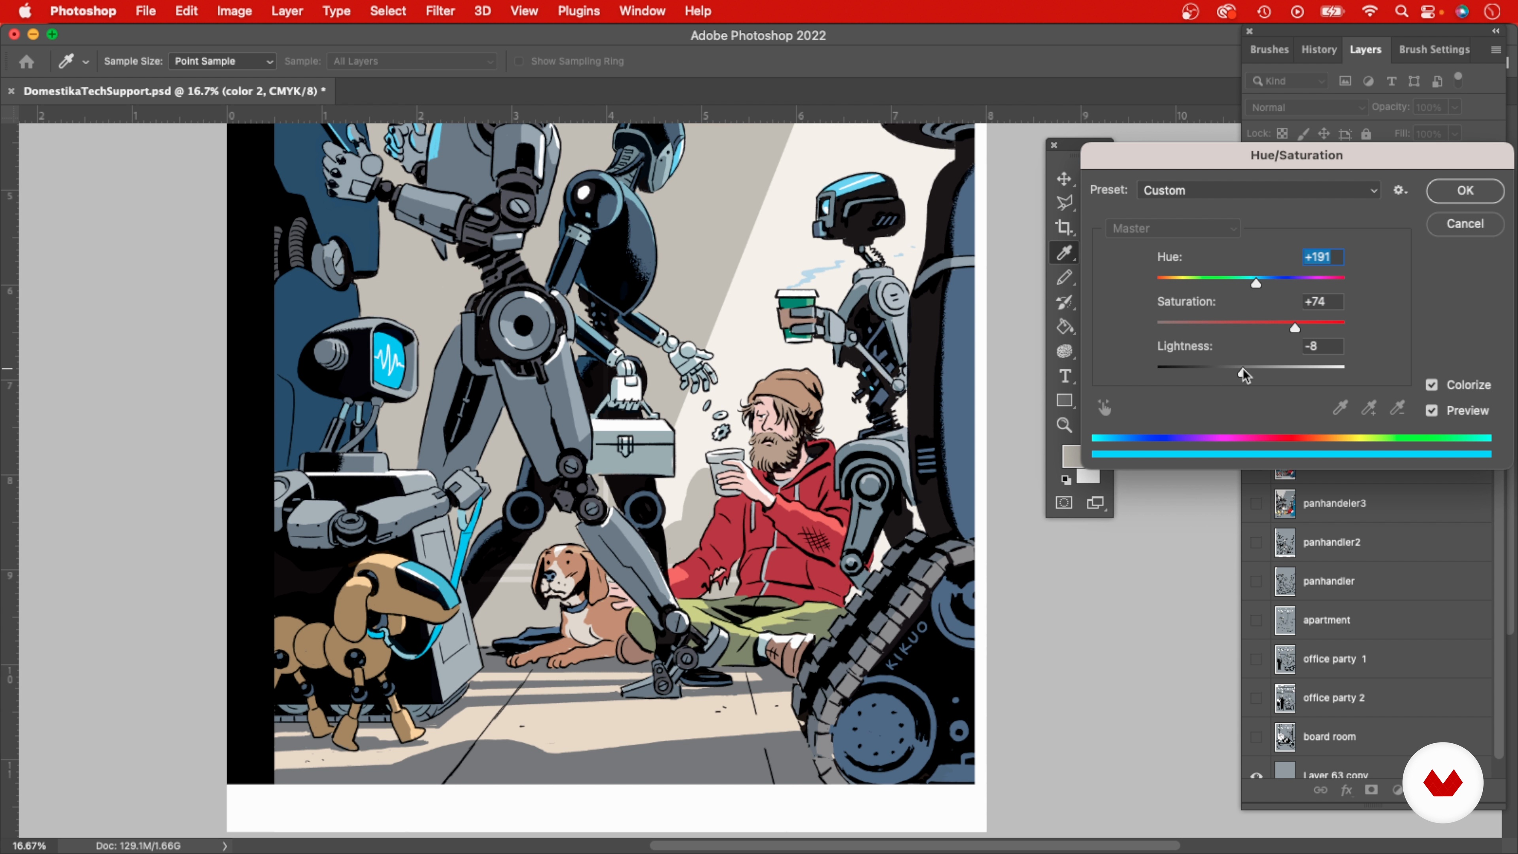Viewport: 1518px width, 854px height.
Task: Open Sample Size dropdown Point Sample
Action: (222, 61)
